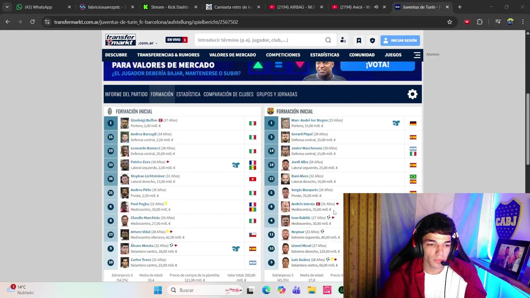Click the browser address bar URL

pos(146,22)
